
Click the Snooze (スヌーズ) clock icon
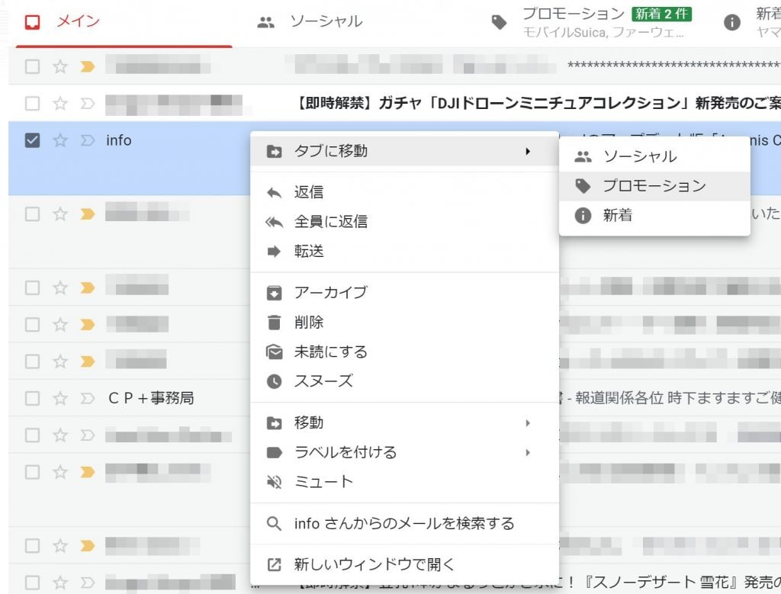tap(274, 381)
